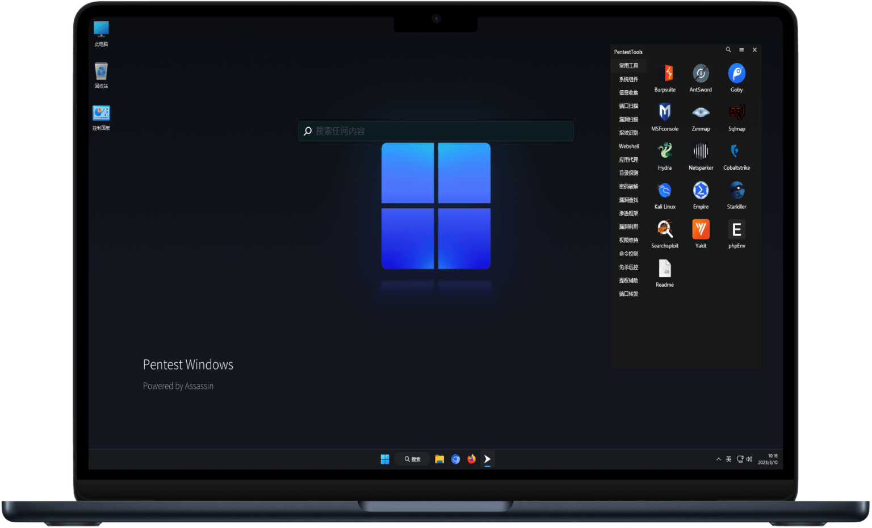The image size is (872, 528).
Task: Launch the Yakit application icon
Action: coord(701,229)
